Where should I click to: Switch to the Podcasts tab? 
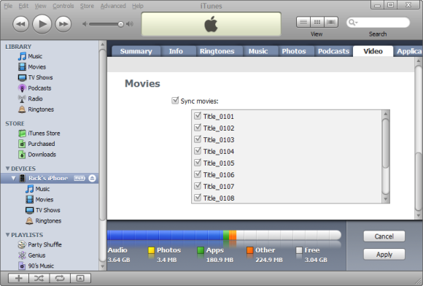click(x=333, y=51)
